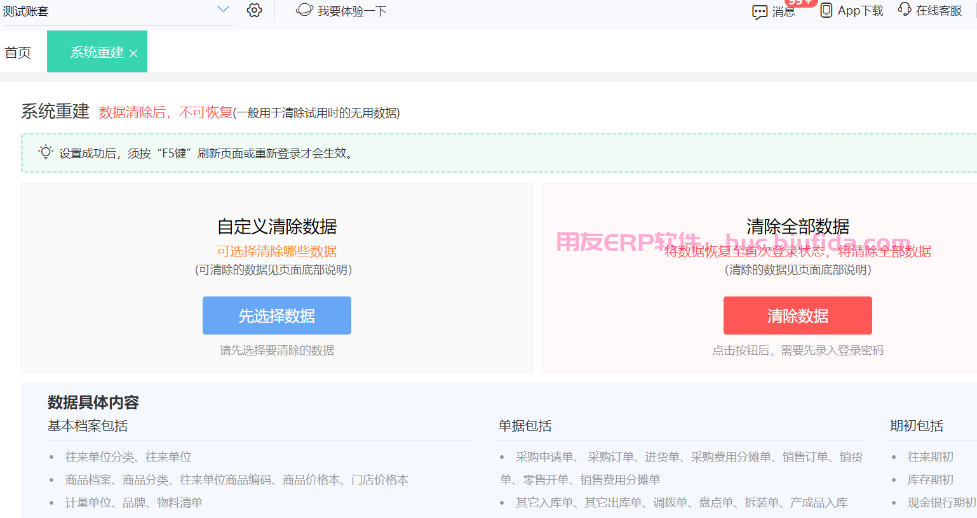Click the 系统重建 page title
This screenshot has width=977, height=518.
click(x=55, y=111)
